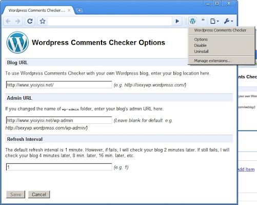Maximize the browser window
The image size is (257, 205).
pyautogui.click(x=217, y=4)
